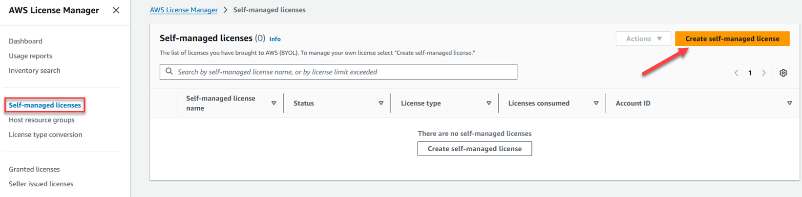Sort by Status column arrow
Viewport: 802px width, 197px height.
[x=381, y=103]
